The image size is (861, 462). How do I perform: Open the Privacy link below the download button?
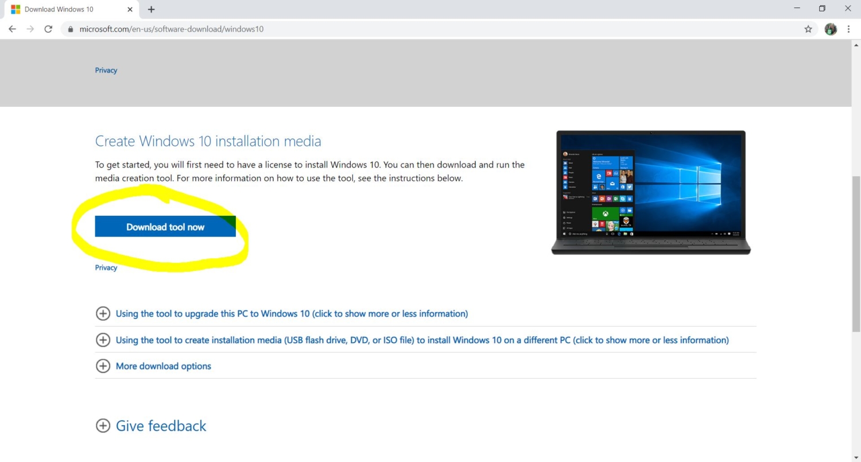tap(106, 267)
